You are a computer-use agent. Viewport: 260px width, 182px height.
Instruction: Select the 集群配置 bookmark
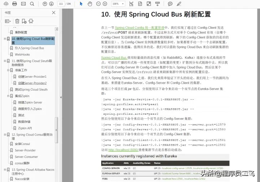pyautogui.click(x=21, y=32)
